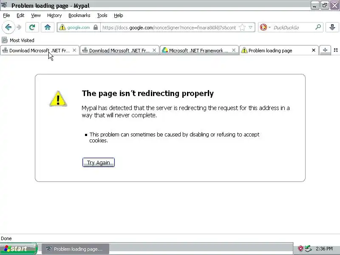
Task: Click the Drive favicon on third tab
Action: (165, 50)
